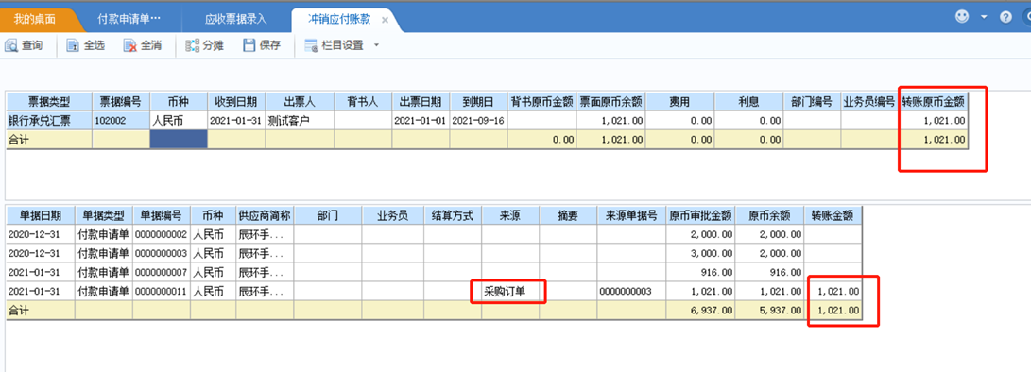Click the 收到日期 column header
1031x372 pixels.
click(x=236, y=102)
